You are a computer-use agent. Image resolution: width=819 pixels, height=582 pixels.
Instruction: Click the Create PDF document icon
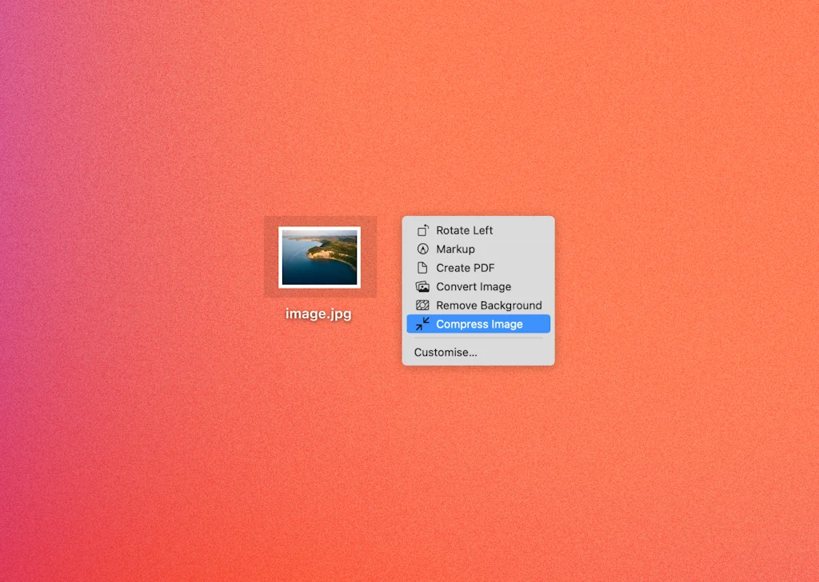(422, 268)
